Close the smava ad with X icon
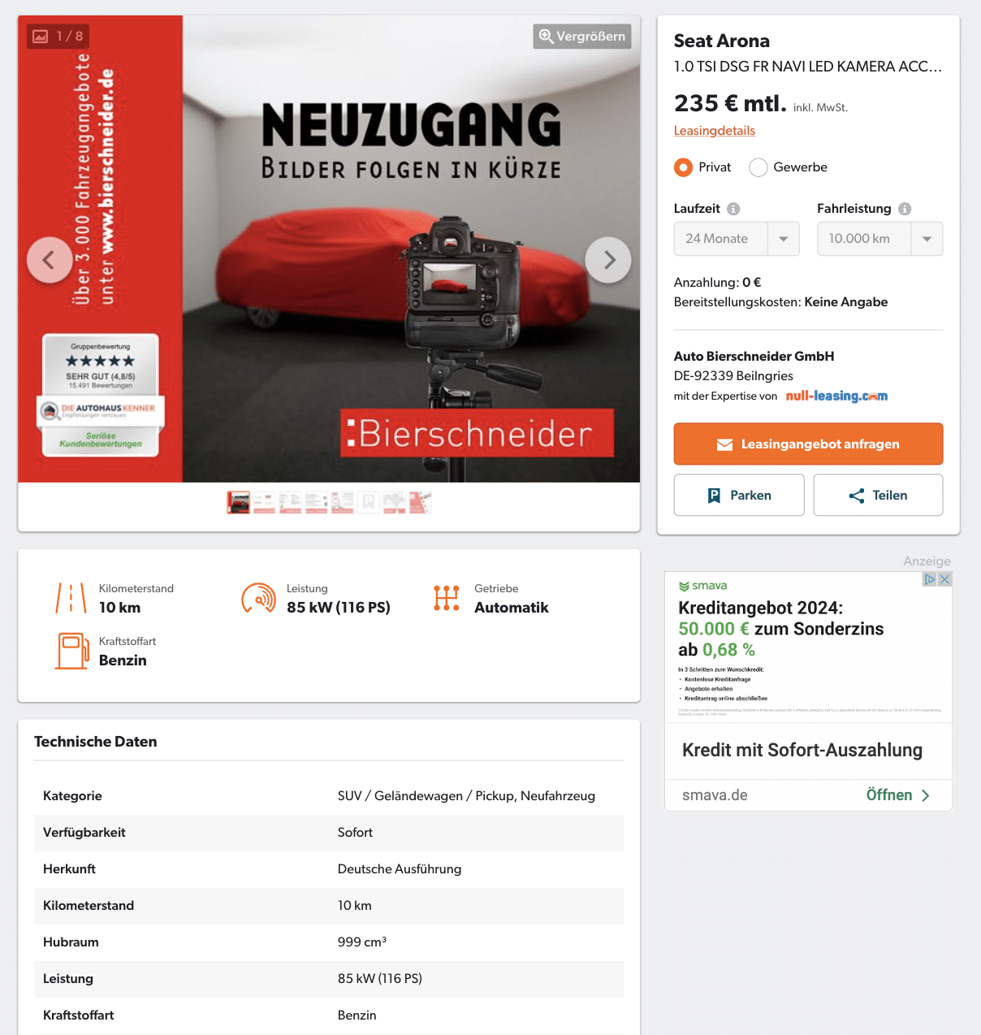Viewport: 981px width, 1035px height. [944, 579]
